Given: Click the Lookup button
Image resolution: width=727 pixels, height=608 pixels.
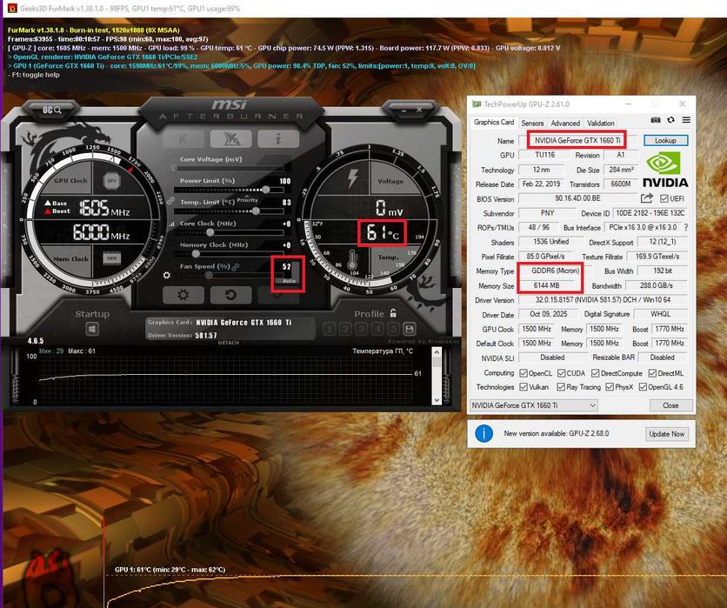Looking at the screenshot, I should coord(665,140).
